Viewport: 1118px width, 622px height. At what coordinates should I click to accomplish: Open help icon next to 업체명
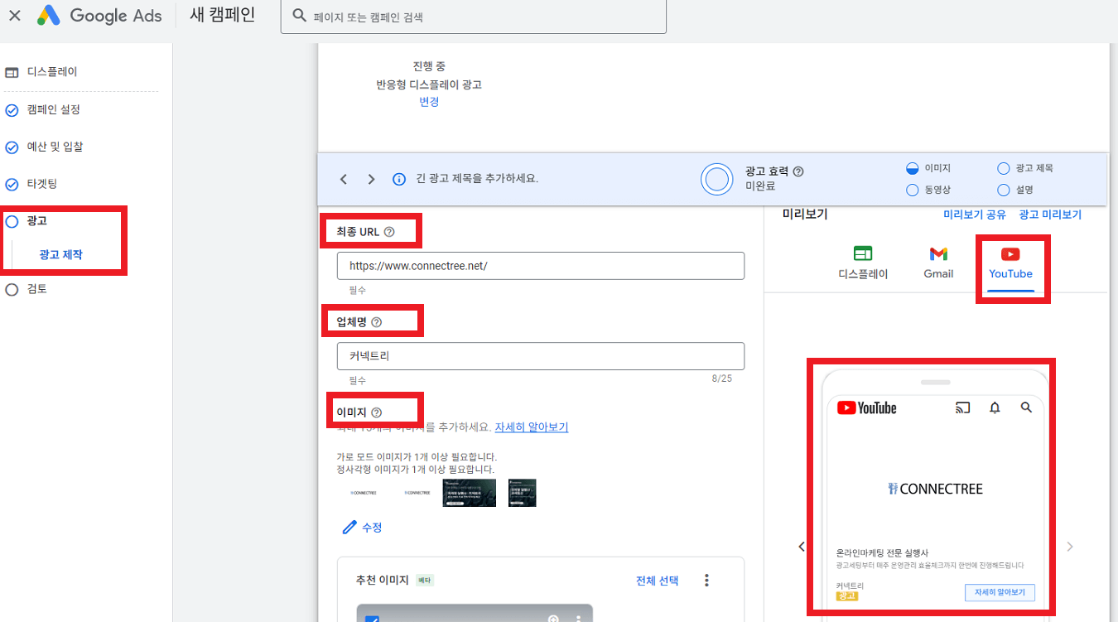pos(377,322)
